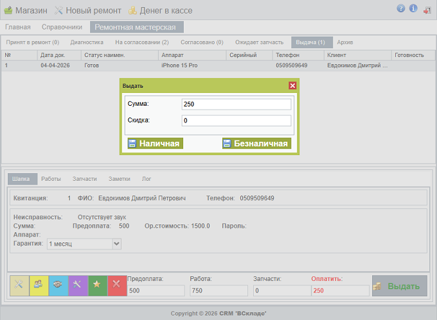Click the help question mark icon
The image size is (437, 320).
(x=401, y=9)
